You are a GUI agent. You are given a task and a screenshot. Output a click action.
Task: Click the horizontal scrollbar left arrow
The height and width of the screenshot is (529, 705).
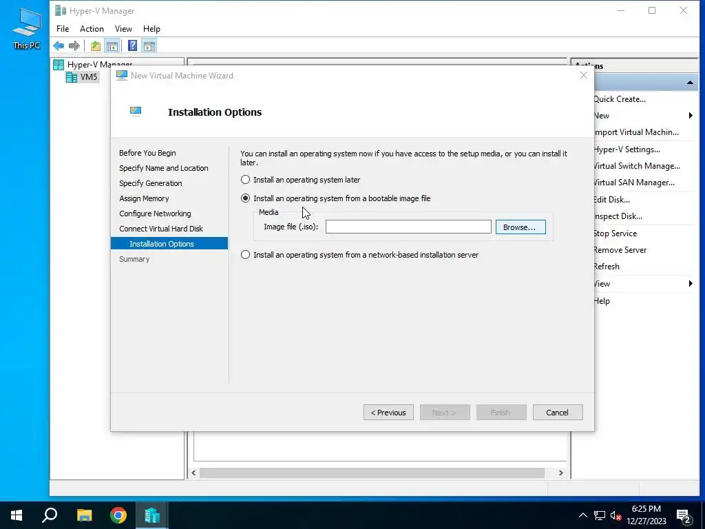[193, 473]
